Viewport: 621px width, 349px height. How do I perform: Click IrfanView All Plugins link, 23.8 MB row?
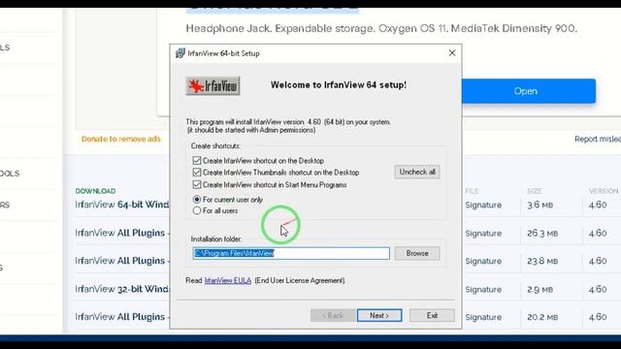122,261
